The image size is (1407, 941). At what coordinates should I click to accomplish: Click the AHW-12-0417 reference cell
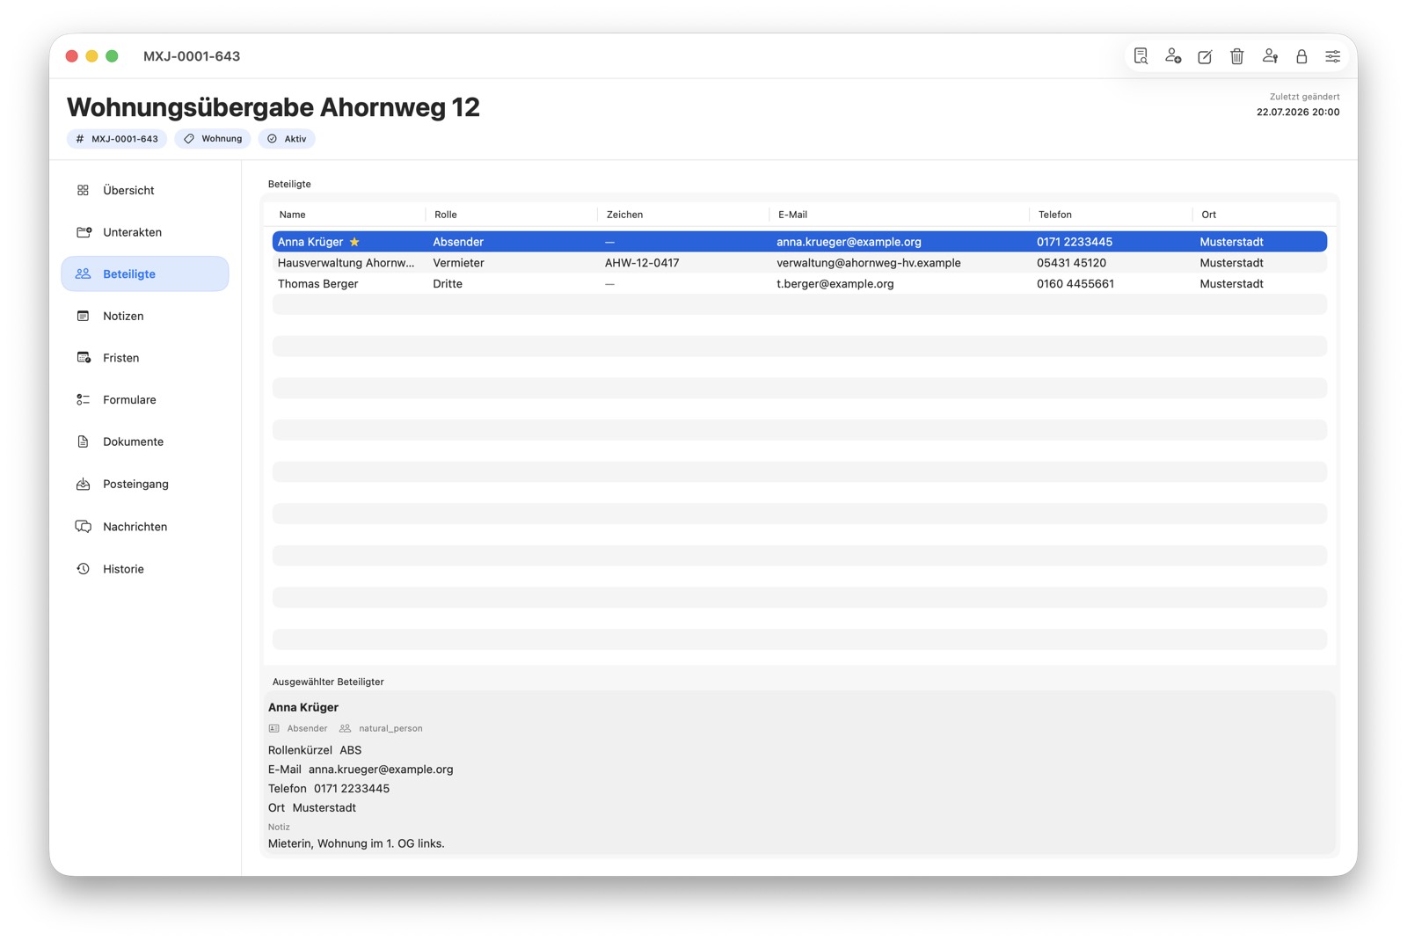point(642,263)
